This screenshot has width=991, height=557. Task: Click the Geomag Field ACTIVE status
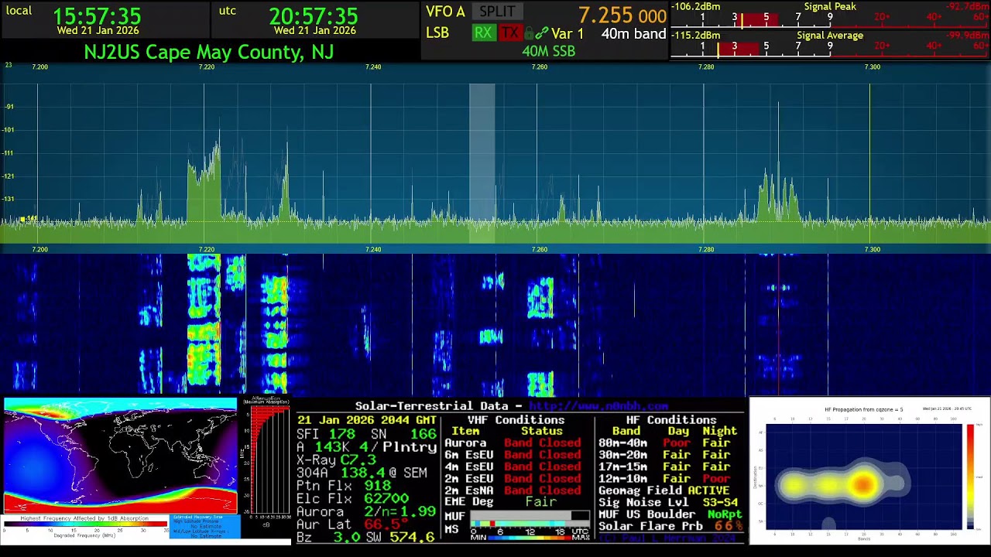(664, 490)
